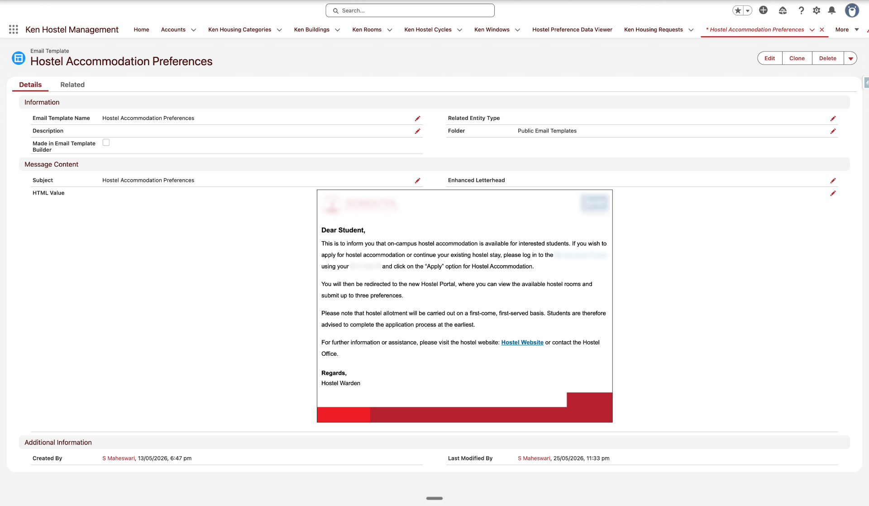Go to the Home tab

point(141,30)
